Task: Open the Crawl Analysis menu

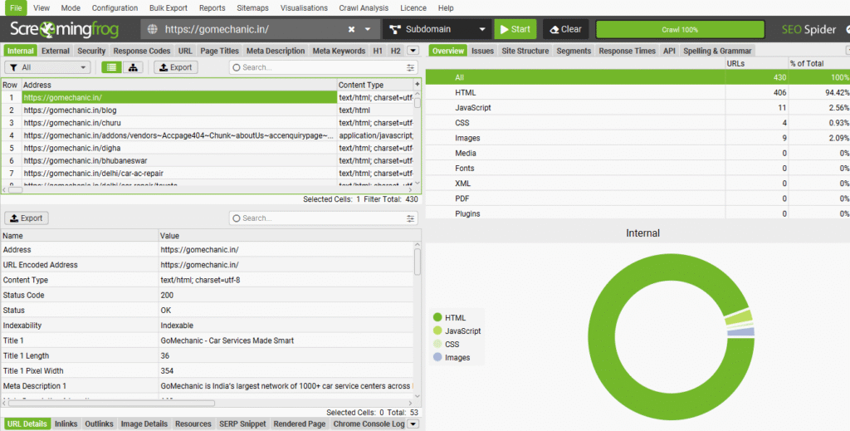Action: pos(364,7)
